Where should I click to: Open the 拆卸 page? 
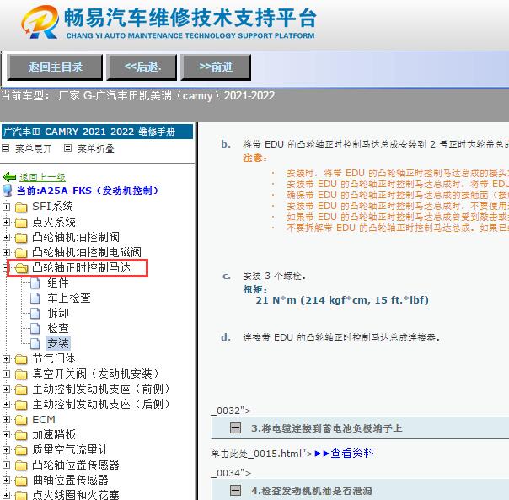[x=58, y=313]
